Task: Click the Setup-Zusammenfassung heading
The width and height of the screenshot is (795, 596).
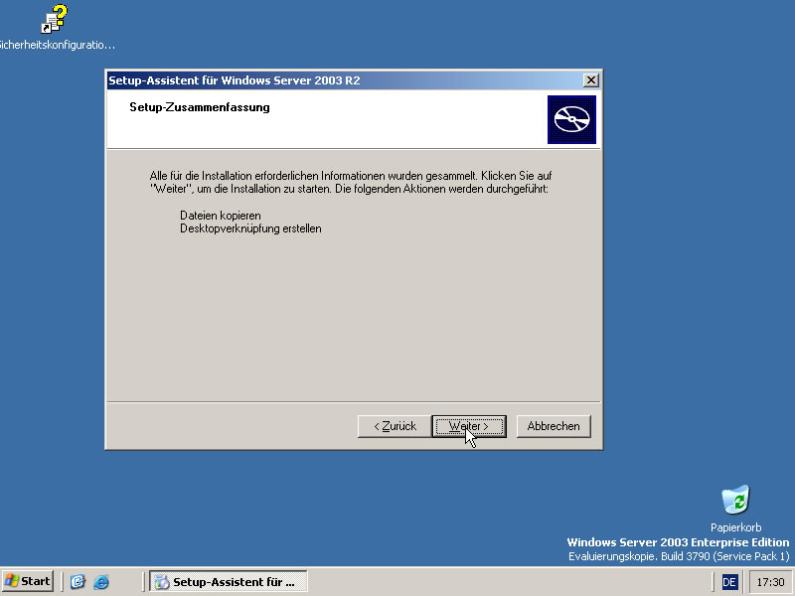Action: click(x=199, y=107)
